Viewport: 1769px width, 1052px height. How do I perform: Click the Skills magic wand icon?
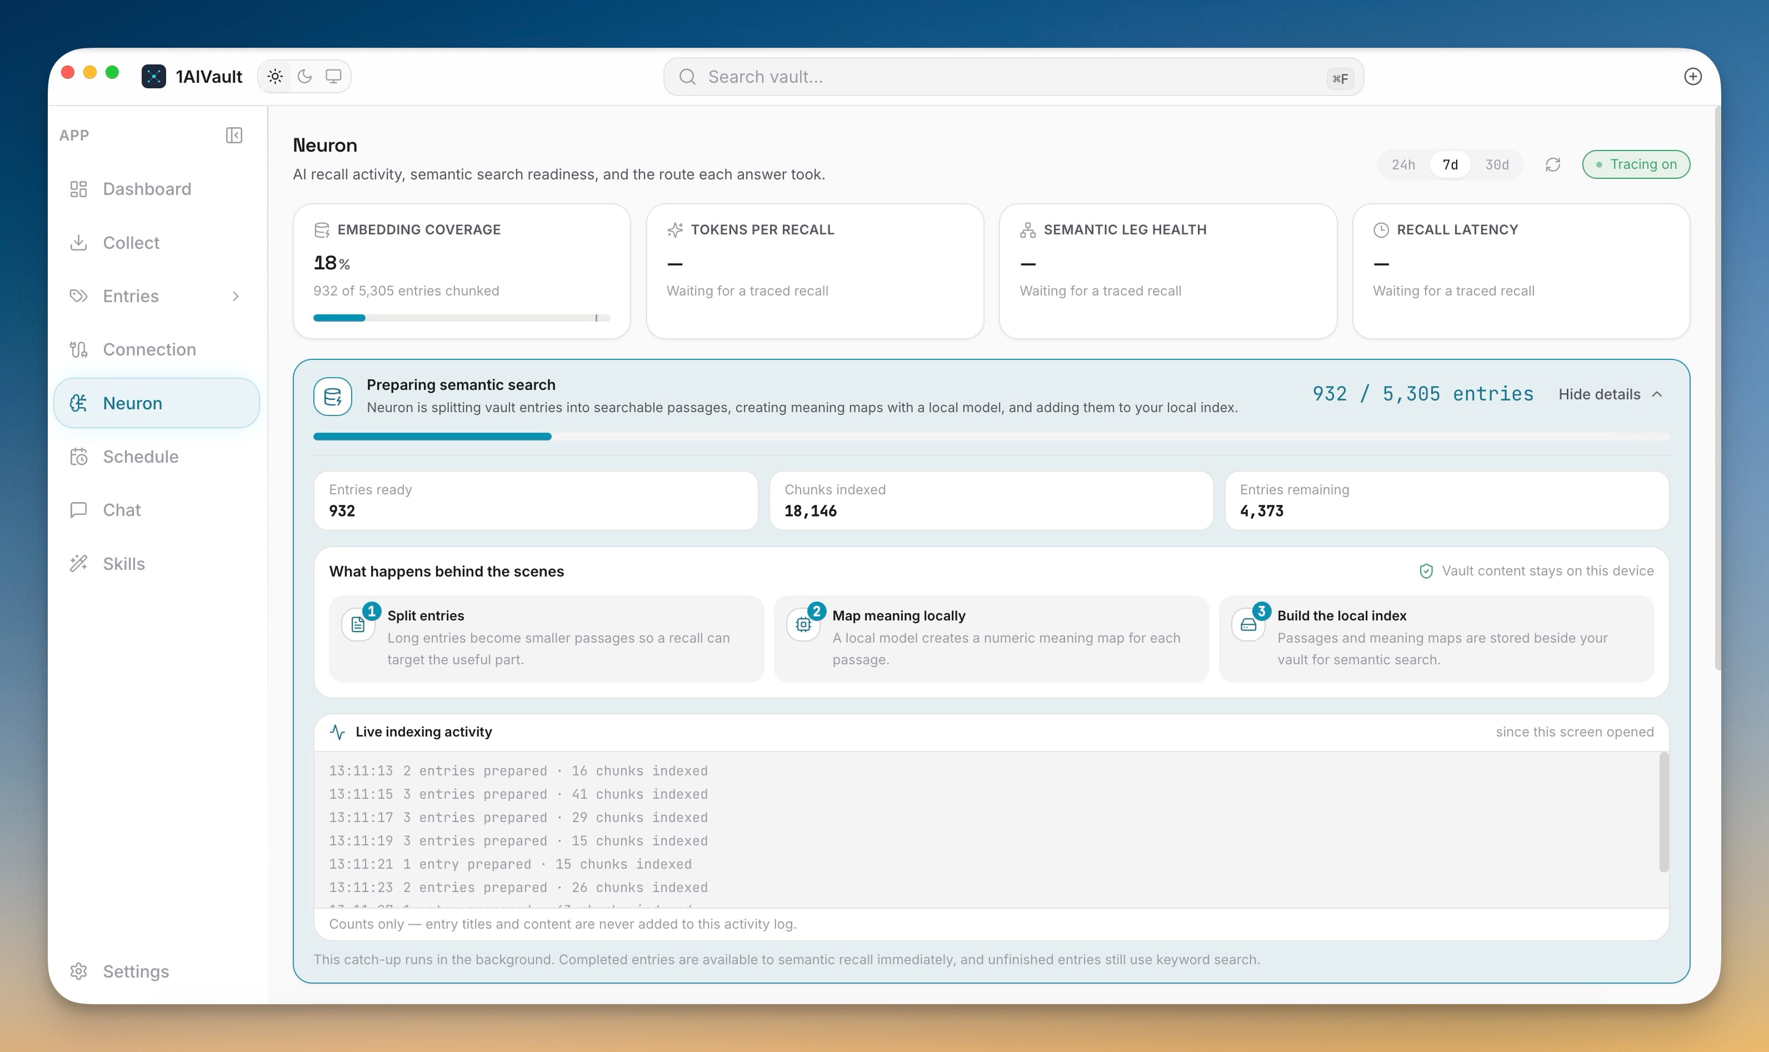[79, 564]
